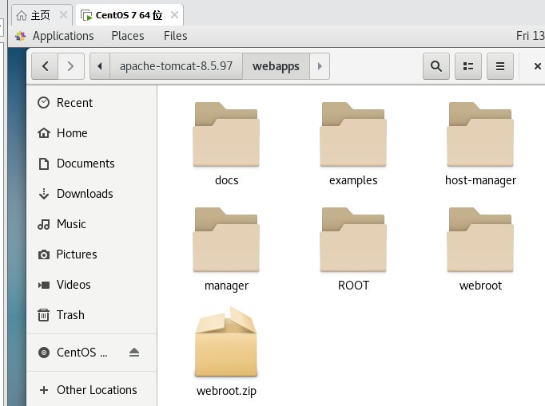
Task: Select the webroot.zip archive icon
Action: tap(226, 342)
